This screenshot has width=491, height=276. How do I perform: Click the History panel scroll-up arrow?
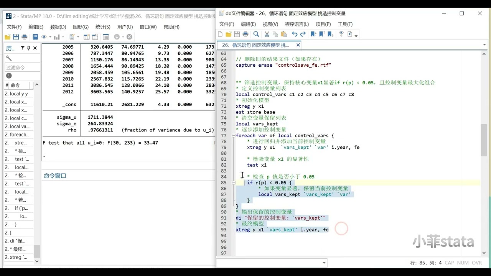[x=37, y=85]
